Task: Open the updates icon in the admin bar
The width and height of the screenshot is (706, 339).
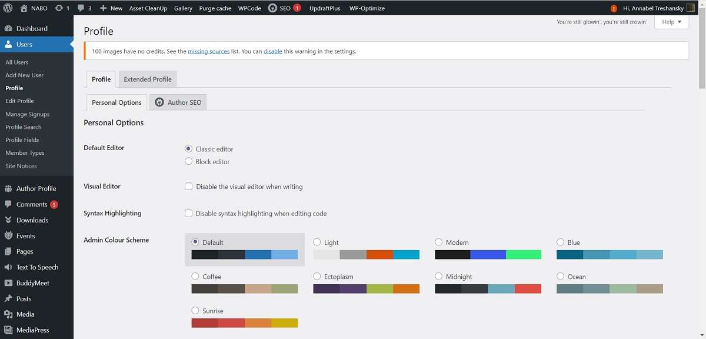Action: click(x=59, y=8)
